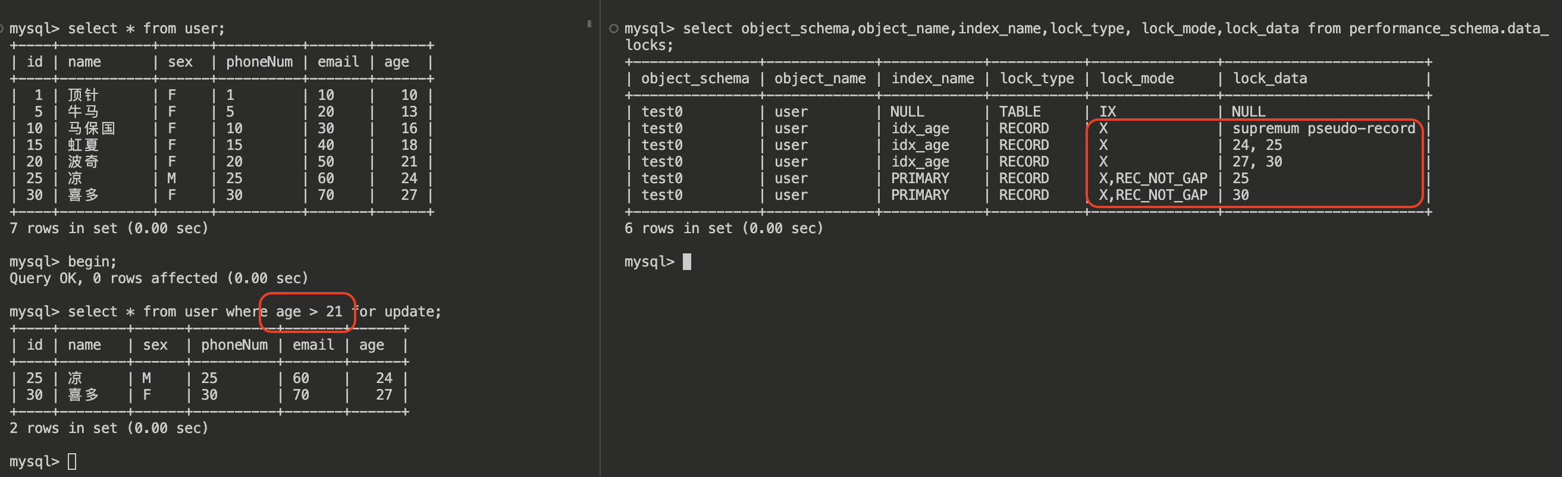
Task: Click the 'object_schema' column header
Action: click(x=695, y=79)
